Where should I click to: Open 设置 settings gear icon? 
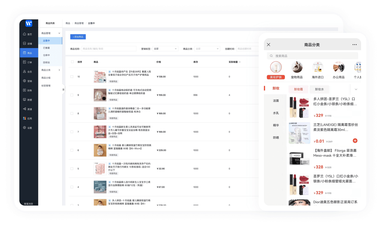pyautogui.click(x=25, y=128)
